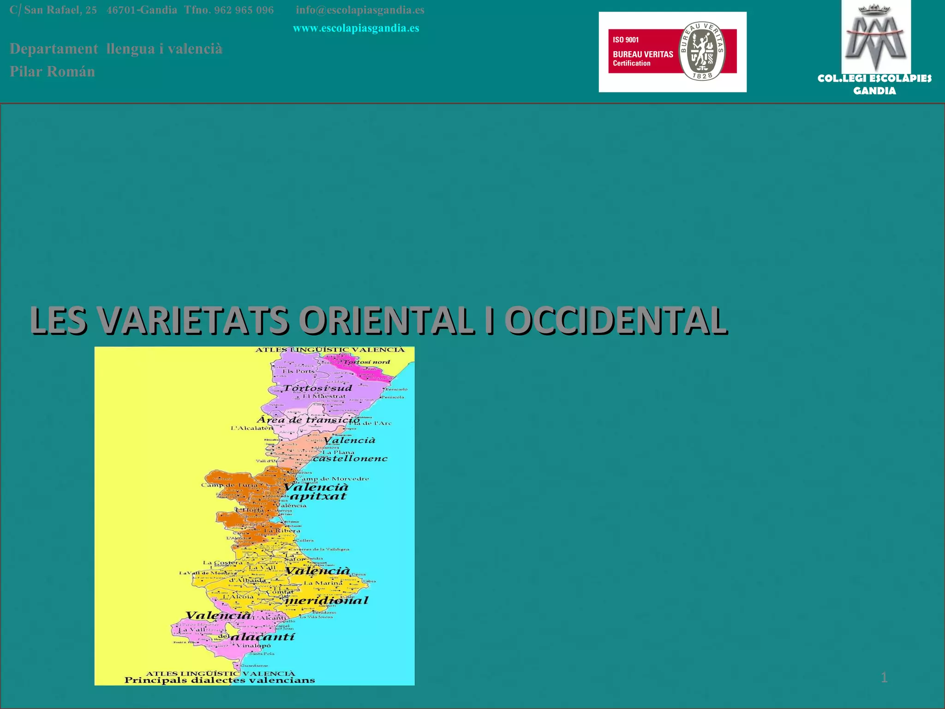Click the Bureau Veritas 1828 round seal
Screen dimensions: 945x709
click(702, 51)
